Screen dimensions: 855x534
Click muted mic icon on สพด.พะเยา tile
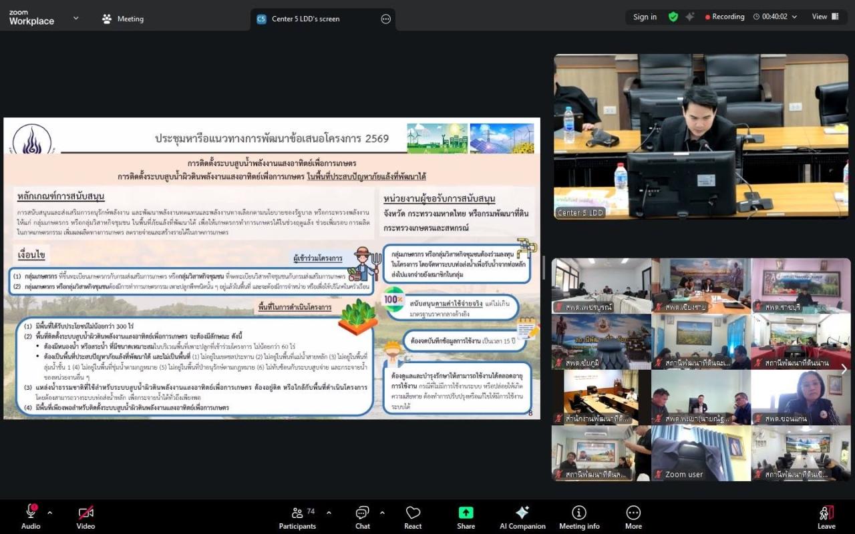click(659, 419)
